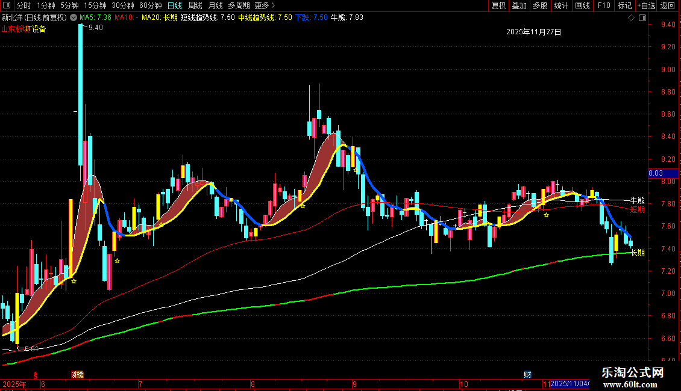Click month 10 on the time axis
The height and width of the screenshot is (391, 681).
(464, 384)
